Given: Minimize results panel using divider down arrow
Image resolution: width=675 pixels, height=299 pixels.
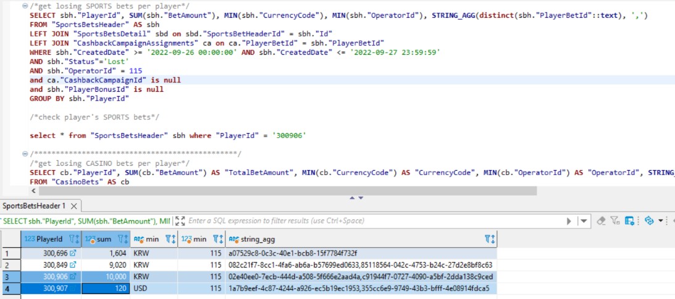Looking at the screenshot, I should tap(361, 198).
